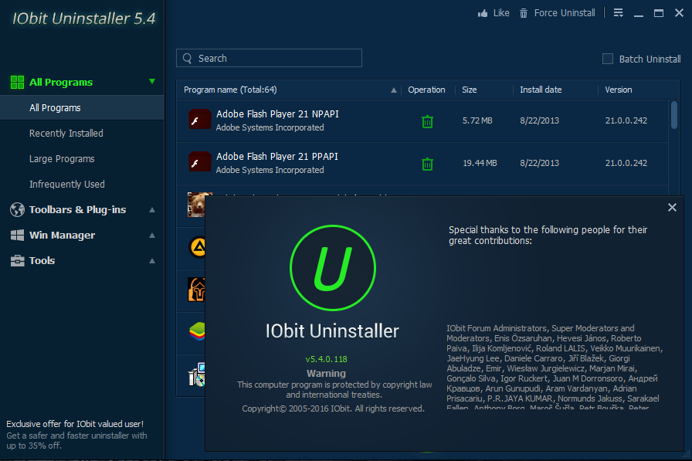This screenshot has width=692, height=461.
Task: Click the Like button label
Action: point(501,13)
